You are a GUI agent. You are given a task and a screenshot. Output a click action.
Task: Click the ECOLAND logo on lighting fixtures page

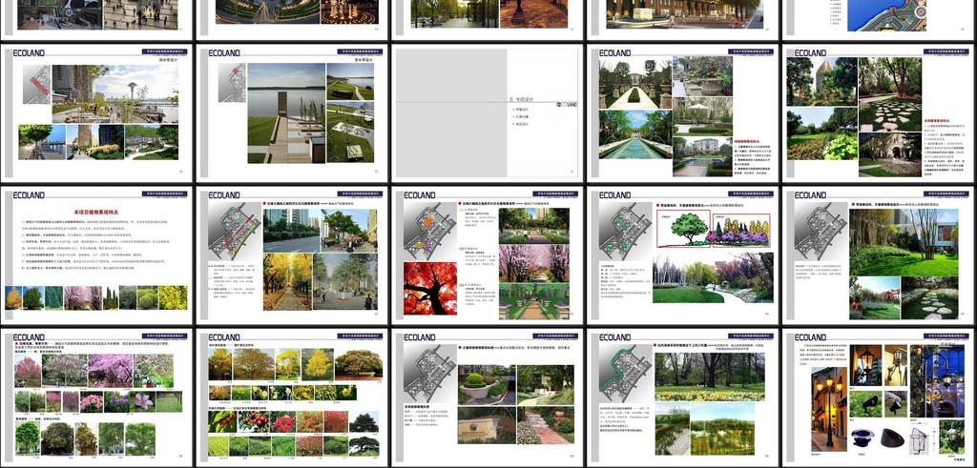pos(809,337)
